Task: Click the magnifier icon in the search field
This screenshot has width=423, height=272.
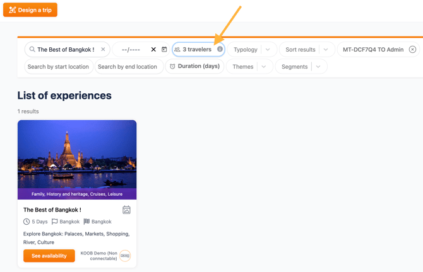Action: coord(32,50)
